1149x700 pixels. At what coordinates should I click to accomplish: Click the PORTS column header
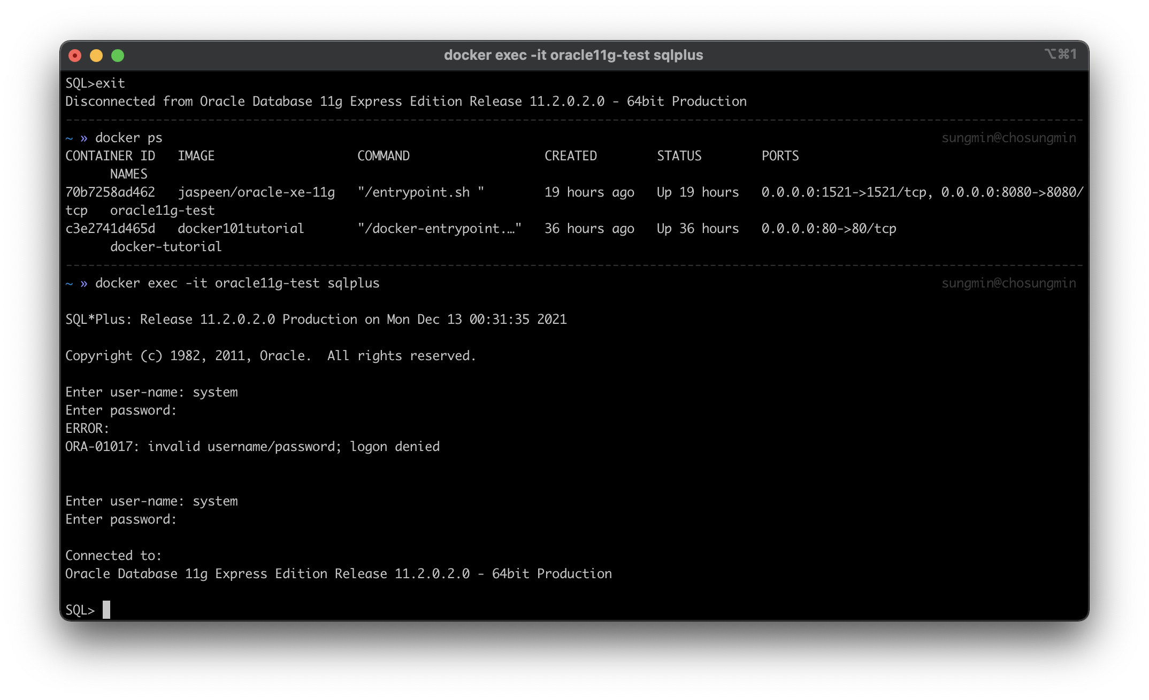click(x=780, y=156)
